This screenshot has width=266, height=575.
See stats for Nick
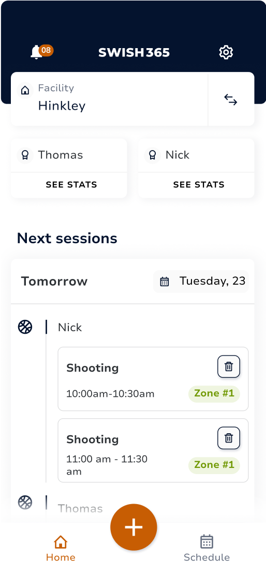coord(199,185)
